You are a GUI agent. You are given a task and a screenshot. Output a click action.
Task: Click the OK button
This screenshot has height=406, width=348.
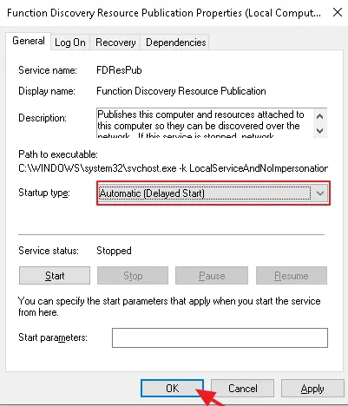tap(172, 388)
